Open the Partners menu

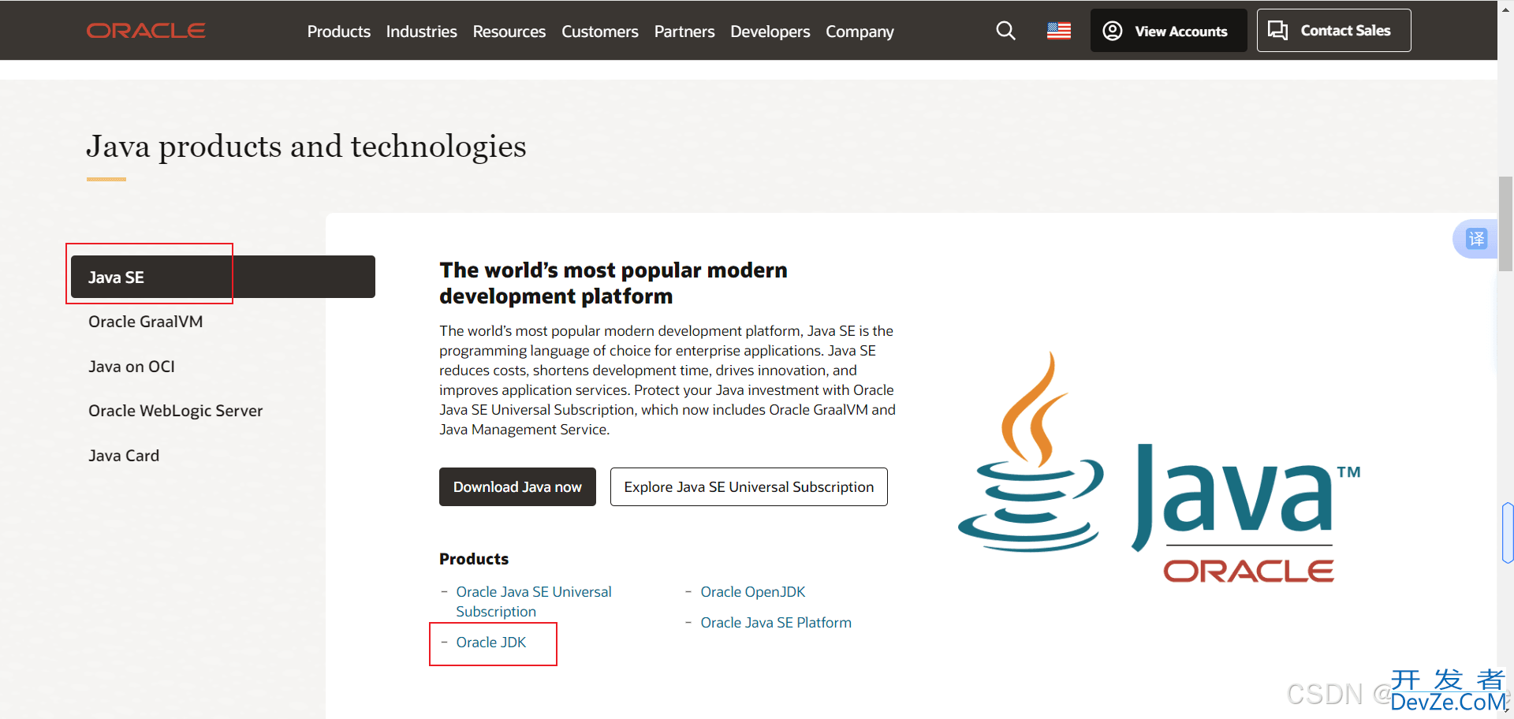tap(684, 32)
